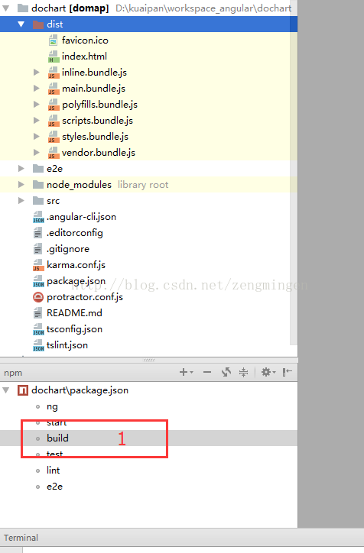Select karma.conf.js file name
Image resolution: width=364 pixels, height=553 pixels.
click(76, 265)
